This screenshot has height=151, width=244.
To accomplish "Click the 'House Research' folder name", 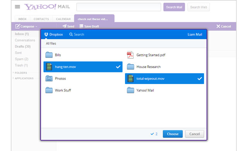I will coord(148,67).
